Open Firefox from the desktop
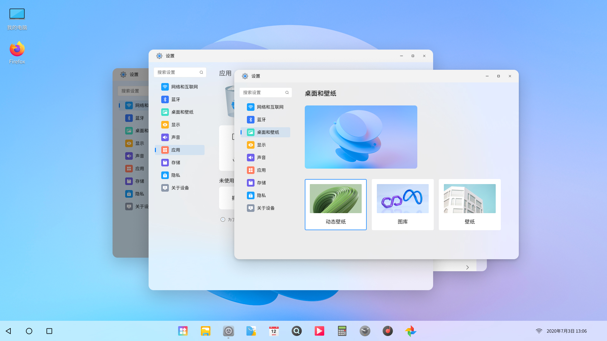Viewport: 607px width, 341px height. pyautogui.click(x=17, y=53)
